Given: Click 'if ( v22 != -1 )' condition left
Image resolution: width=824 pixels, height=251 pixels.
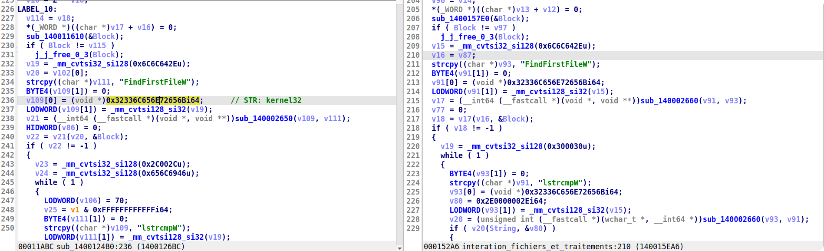Looking at the screenshot, I should (61, 146).
